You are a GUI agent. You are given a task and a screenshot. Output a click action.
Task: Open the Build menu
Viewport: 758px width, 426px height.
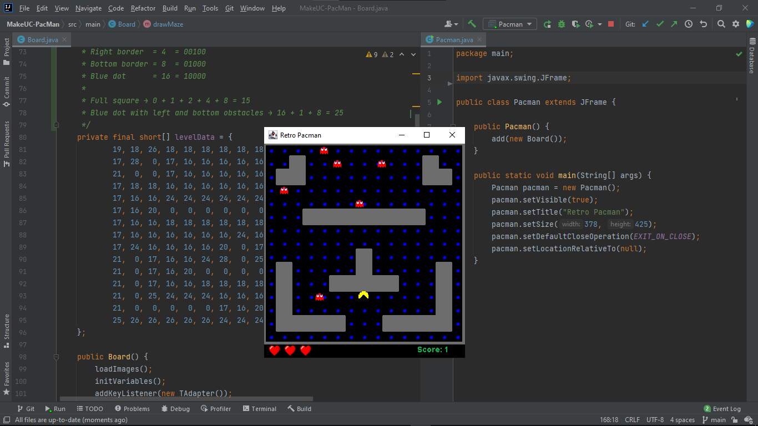point(170,8)
